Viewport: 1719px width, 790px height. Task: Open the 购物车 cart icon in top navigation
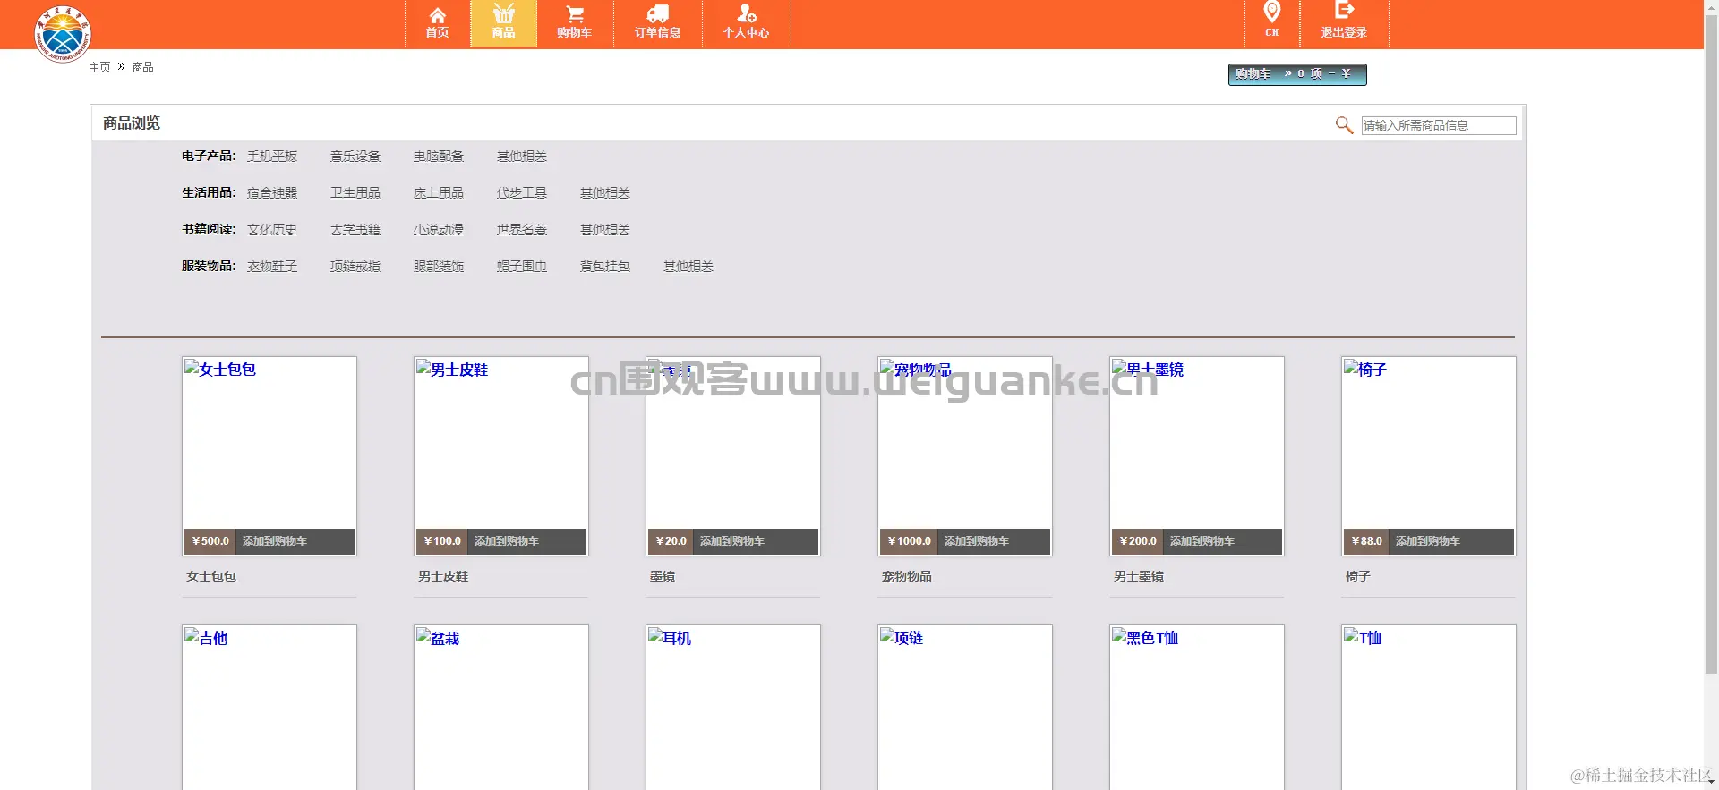(x=575, y=15)
